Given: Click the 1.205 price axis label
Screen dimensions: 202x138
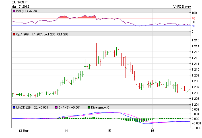Looking at the screenshot, I should point(195,99).
